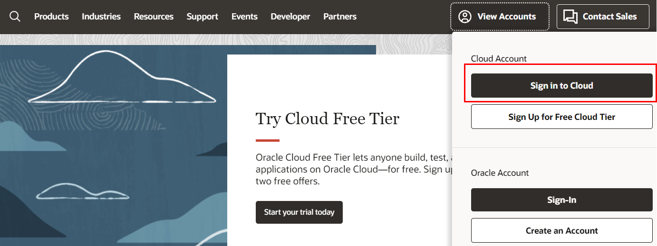Open the Resources menu
657x246 pixels.
154,17
